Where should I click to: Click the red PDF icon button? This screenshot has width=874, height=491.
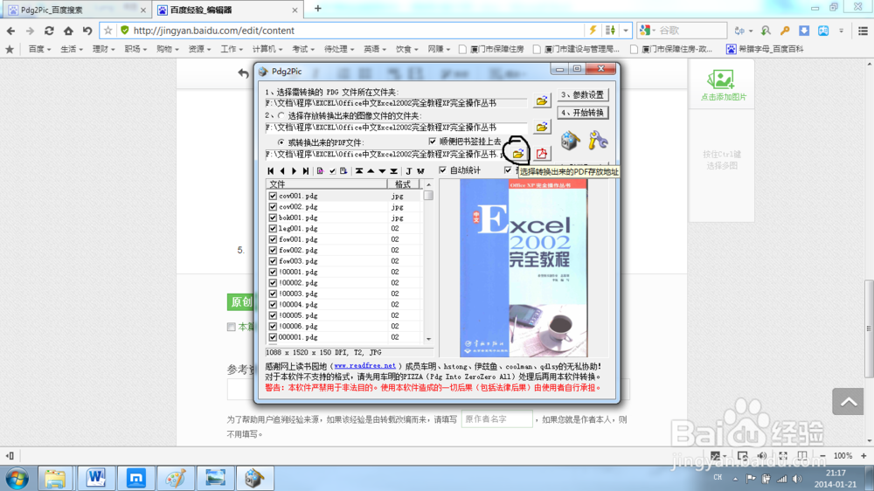coord(541,154)
